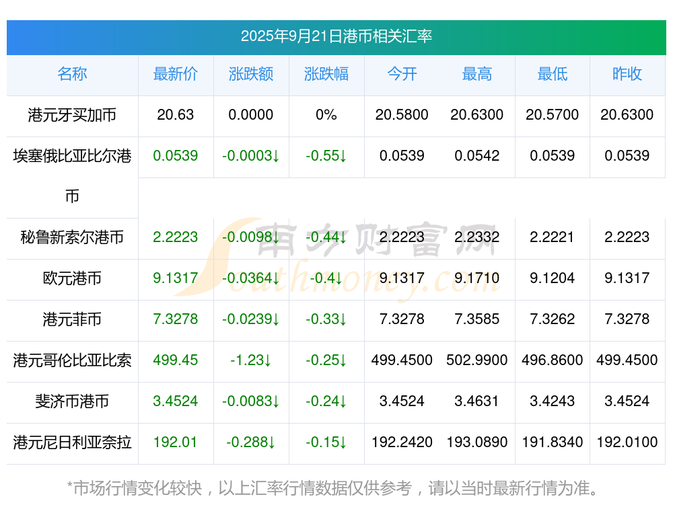Click highest price 193.0890
673x509 pixels.
477,442
